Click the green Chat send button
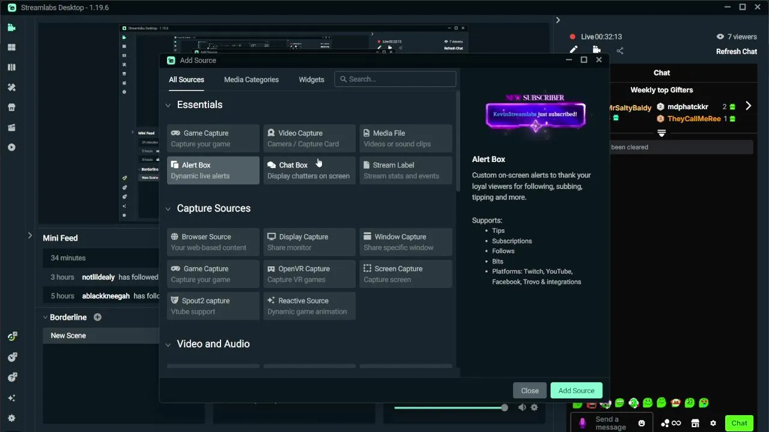 [739, 423]
